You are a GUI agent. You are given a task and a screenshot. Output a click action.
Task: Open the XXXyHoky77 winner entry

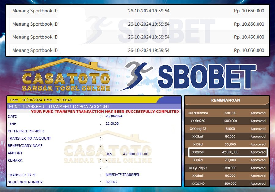(x=198, y=168)
